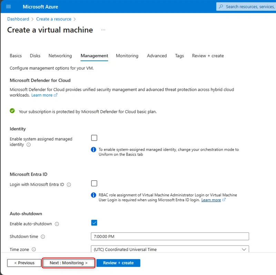Click Next: Monitoring button
The width and height of the screenshot is (276, 275).
[68, 263]
